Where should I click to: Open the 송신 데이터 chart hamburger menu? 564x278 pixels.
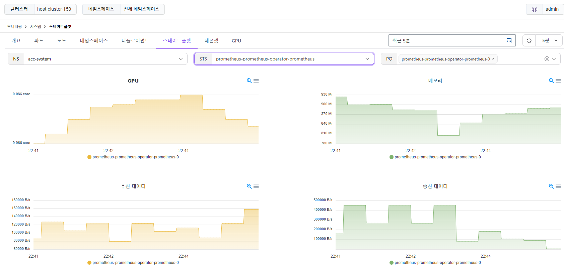[558, 186]
